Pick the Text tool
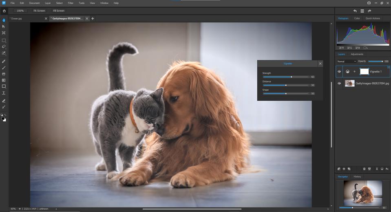The width and height of the screenshot is (391, 212). coord(4,93)
